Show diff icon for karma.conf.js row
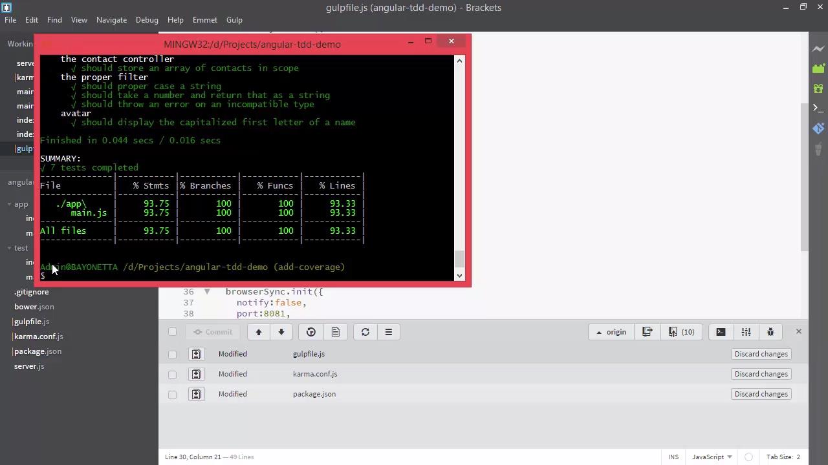828x465 pixels. click(196, 374)
